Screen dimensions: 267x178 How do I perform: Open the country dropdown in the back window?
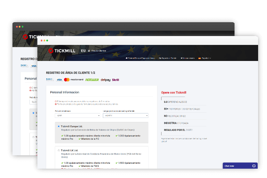[33, 102]
